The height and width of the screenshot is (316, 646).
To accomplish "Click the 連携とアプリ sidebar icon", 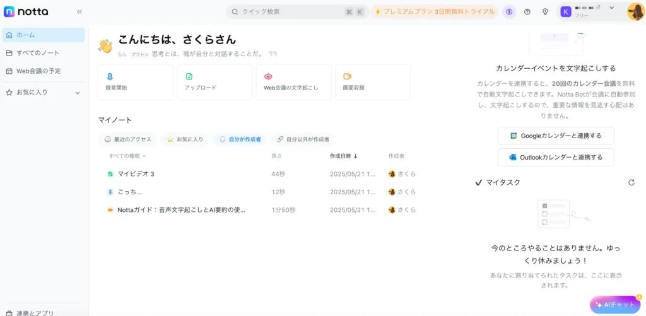I will (x=9, y=313).
